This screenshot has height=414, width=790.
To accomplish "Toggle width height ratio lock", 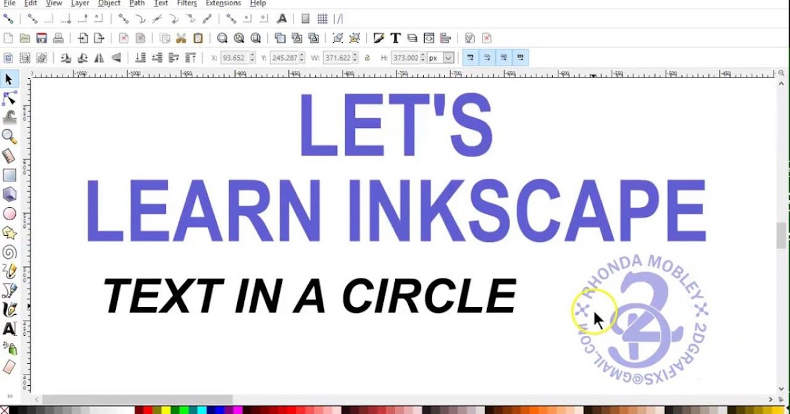I will click(367, 58).
